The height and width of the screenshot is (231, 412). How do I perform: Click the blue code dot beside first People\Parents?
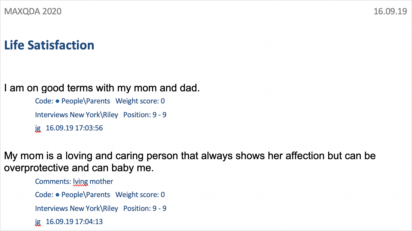(x=57, y=101)
